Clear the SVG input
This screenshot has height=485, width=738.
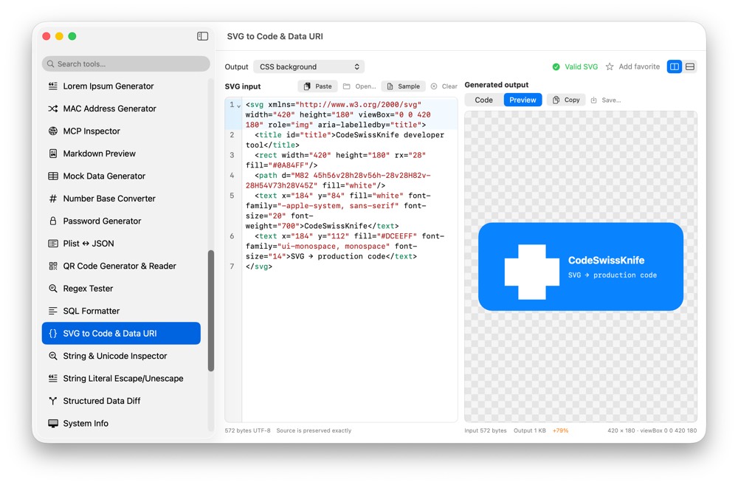pos(444,86)
